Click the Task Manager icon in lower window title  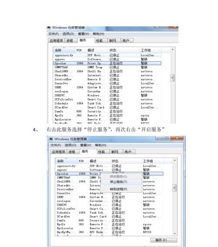pos(51,139)
